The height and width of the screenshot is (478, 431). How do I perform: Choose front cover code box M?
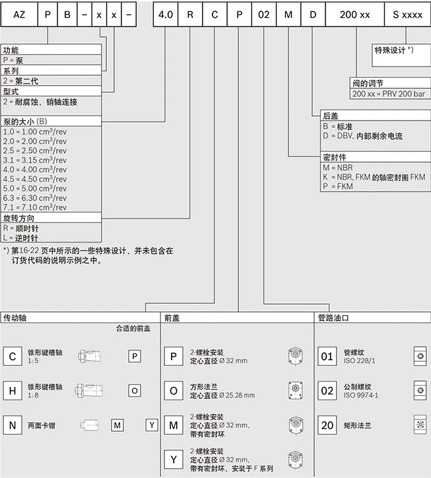[x=174, y=425]
